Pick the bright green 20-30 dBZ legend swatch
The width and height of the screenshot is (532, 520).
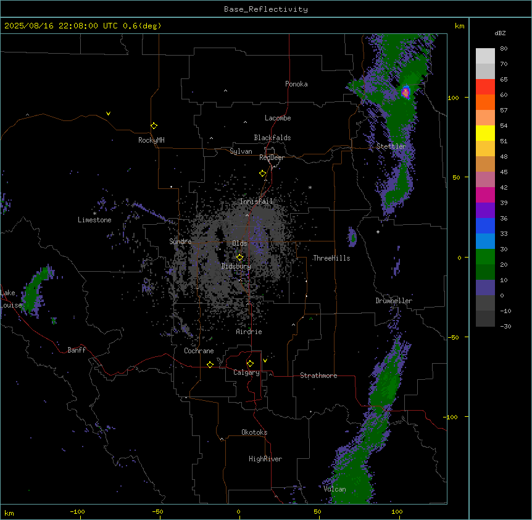point(485,257)
